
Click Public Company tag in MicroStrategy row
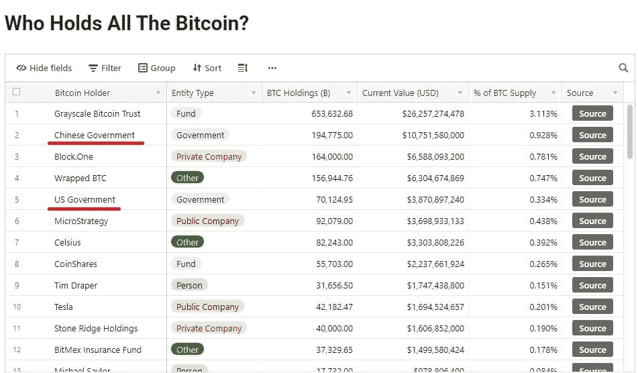[207, 221]
